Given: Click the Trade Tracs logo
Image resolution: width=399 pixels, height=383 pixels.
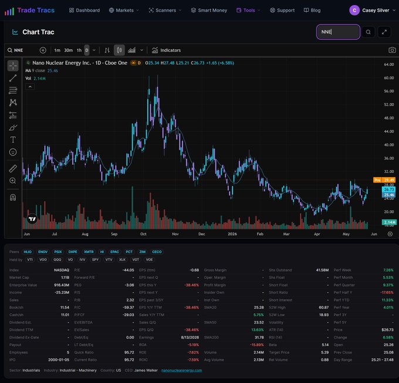Looking at the screenshot, I should (x=29, y=11).
